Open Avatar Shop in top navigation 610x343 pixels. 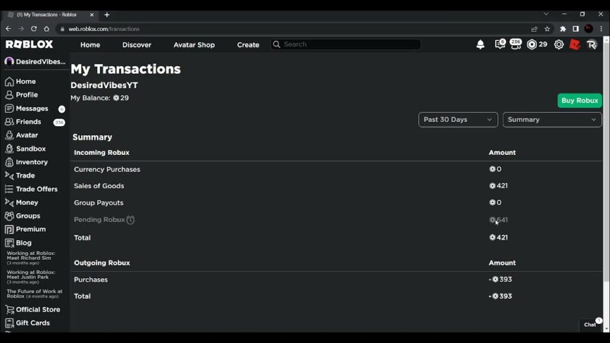(194, 45)
